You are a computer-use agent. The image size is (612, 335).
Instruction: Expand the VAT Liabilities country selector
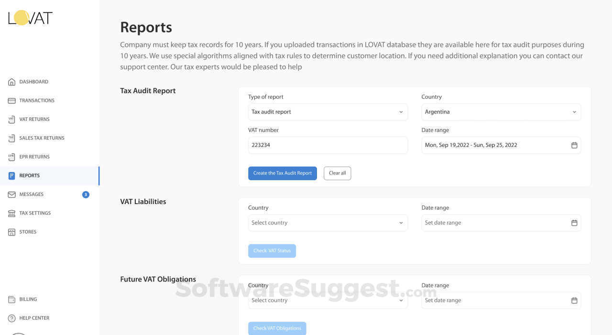tap(328, 223)
